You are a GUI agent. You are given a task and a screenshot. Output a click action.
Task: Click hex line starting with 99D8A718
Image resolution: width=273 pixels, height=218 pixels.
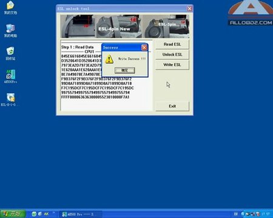tap(96, 84)
